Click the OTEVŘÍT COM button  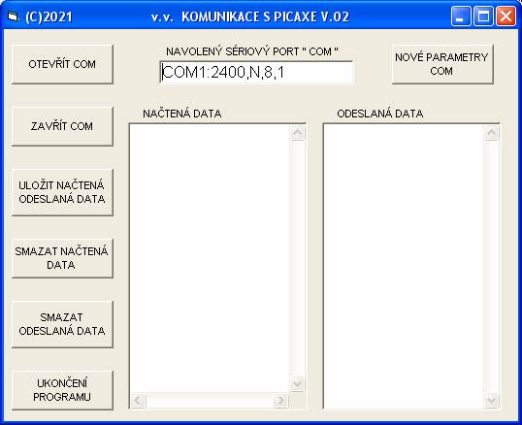click(x=63, y=64)
